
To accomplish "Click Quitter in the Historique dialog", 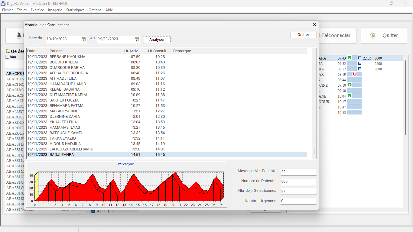I will (x=303, y=35).
